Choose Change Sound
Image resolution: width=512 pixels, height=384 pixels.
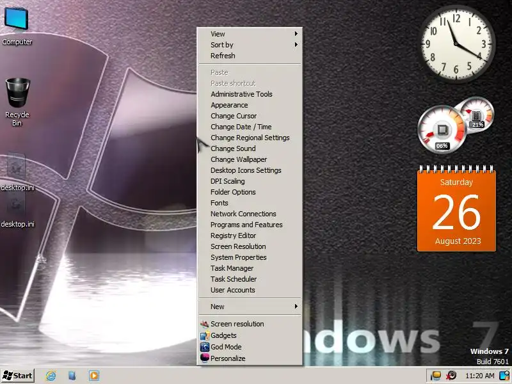(250, 148)
